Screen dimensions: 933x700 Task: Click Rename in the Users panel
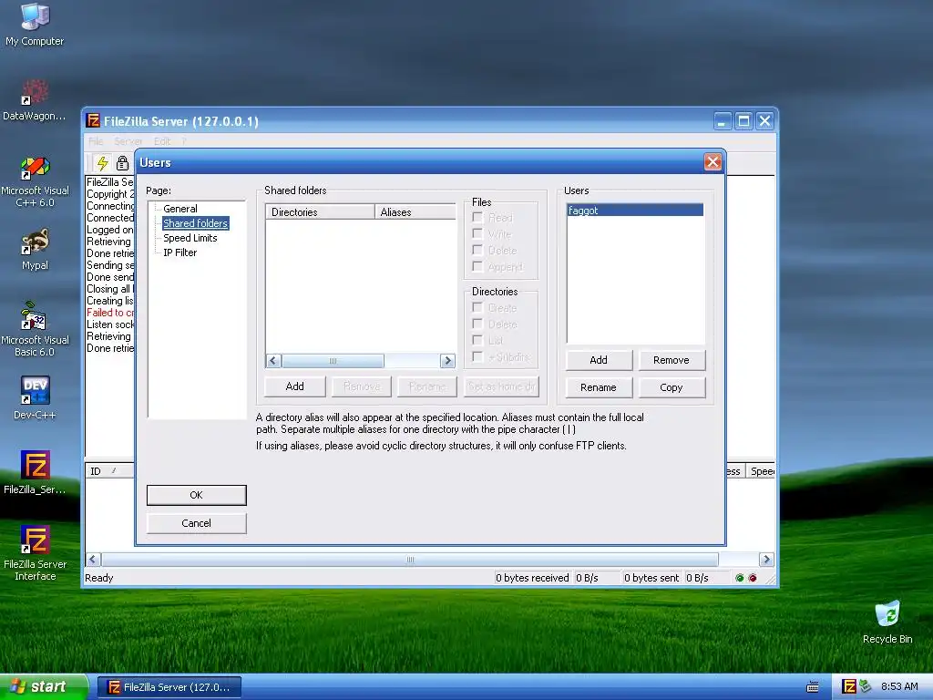coord(599,387)
